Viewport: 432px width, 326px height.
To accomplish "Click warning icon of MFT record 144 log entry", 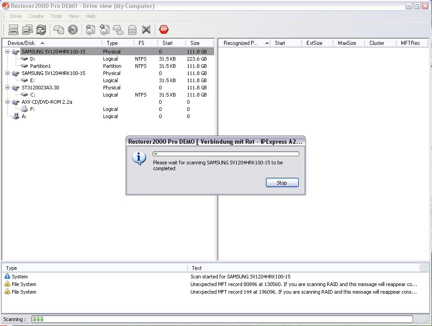I will [x=8, y=291].
